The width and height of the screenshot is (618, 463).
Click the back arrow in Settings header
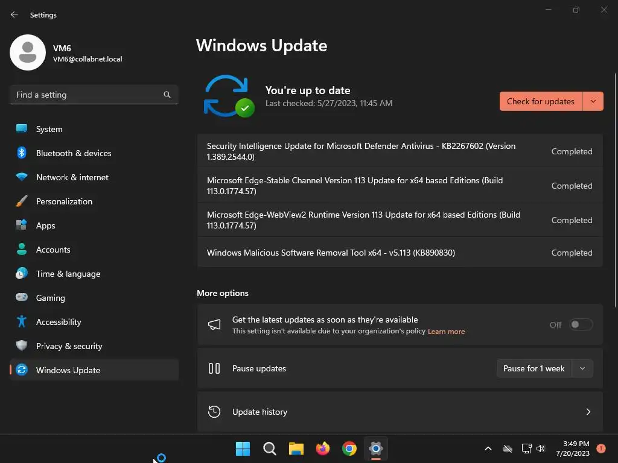click(x=14, y=14)
